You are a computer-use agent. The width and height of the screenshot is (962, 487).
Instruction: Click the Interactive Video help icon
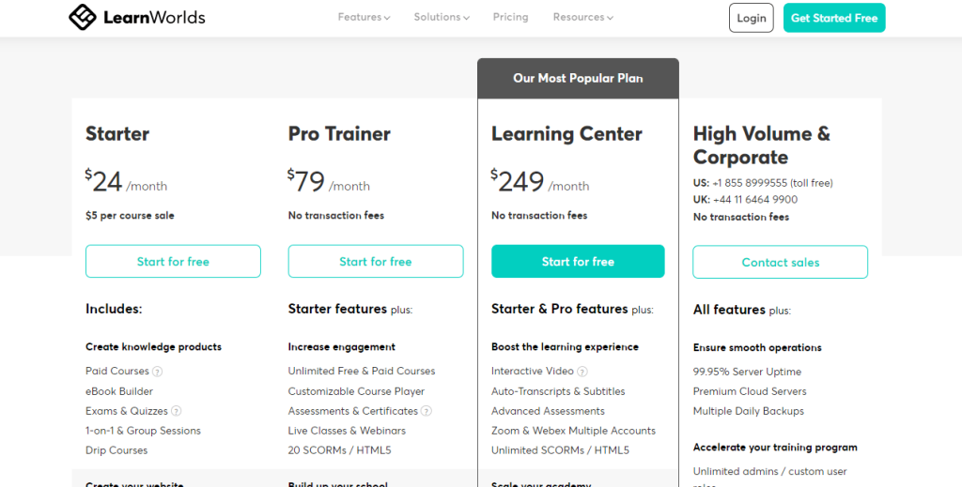582,372
